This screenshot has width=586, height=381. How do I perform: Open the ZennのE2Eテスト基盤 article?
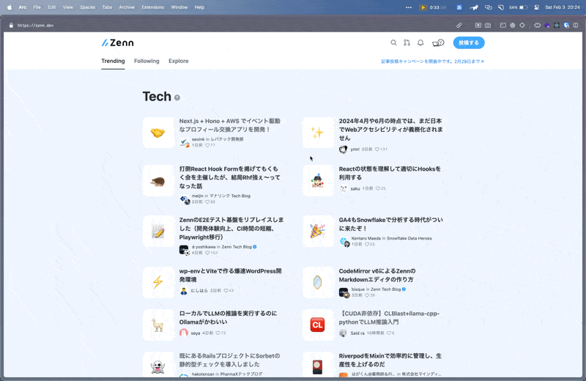click(x=231, y=229)
